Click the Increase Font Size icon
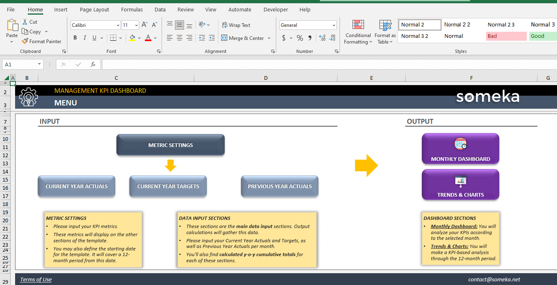 tap(144, 25)
